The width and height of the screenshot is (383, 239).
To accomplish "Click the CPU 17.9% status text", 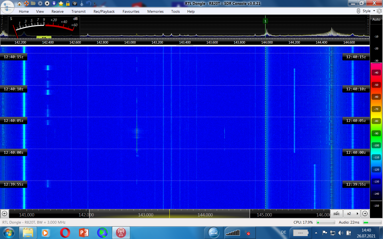I will (303, 222).
